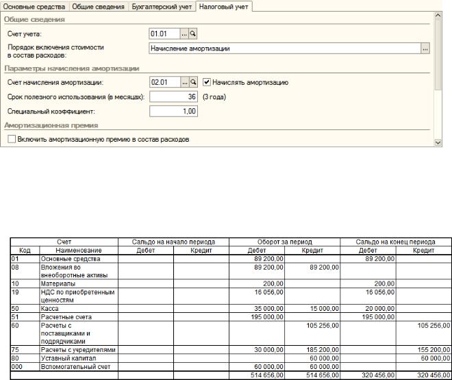Click the Специальный коэффициент field 1,00
Image resolution: width=452 pixels, height=380 pixels.
173,111
